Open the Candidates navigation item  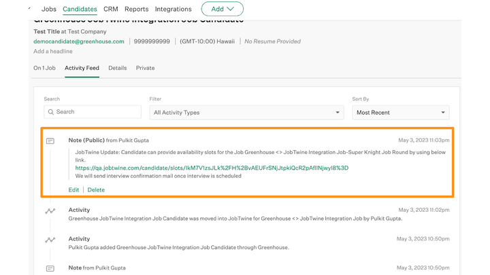[80, 10]
